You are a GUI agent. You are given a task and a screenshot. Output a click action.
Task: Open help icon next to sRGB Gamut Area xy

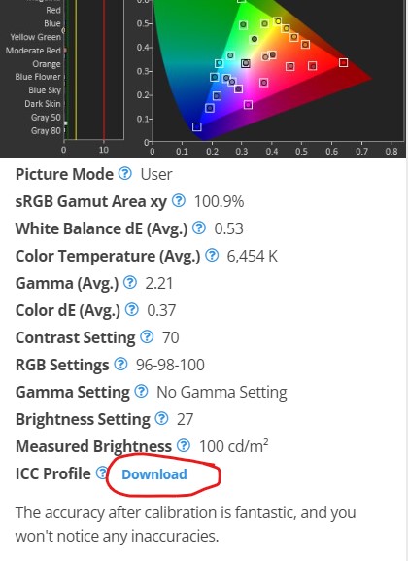(179, 200)
